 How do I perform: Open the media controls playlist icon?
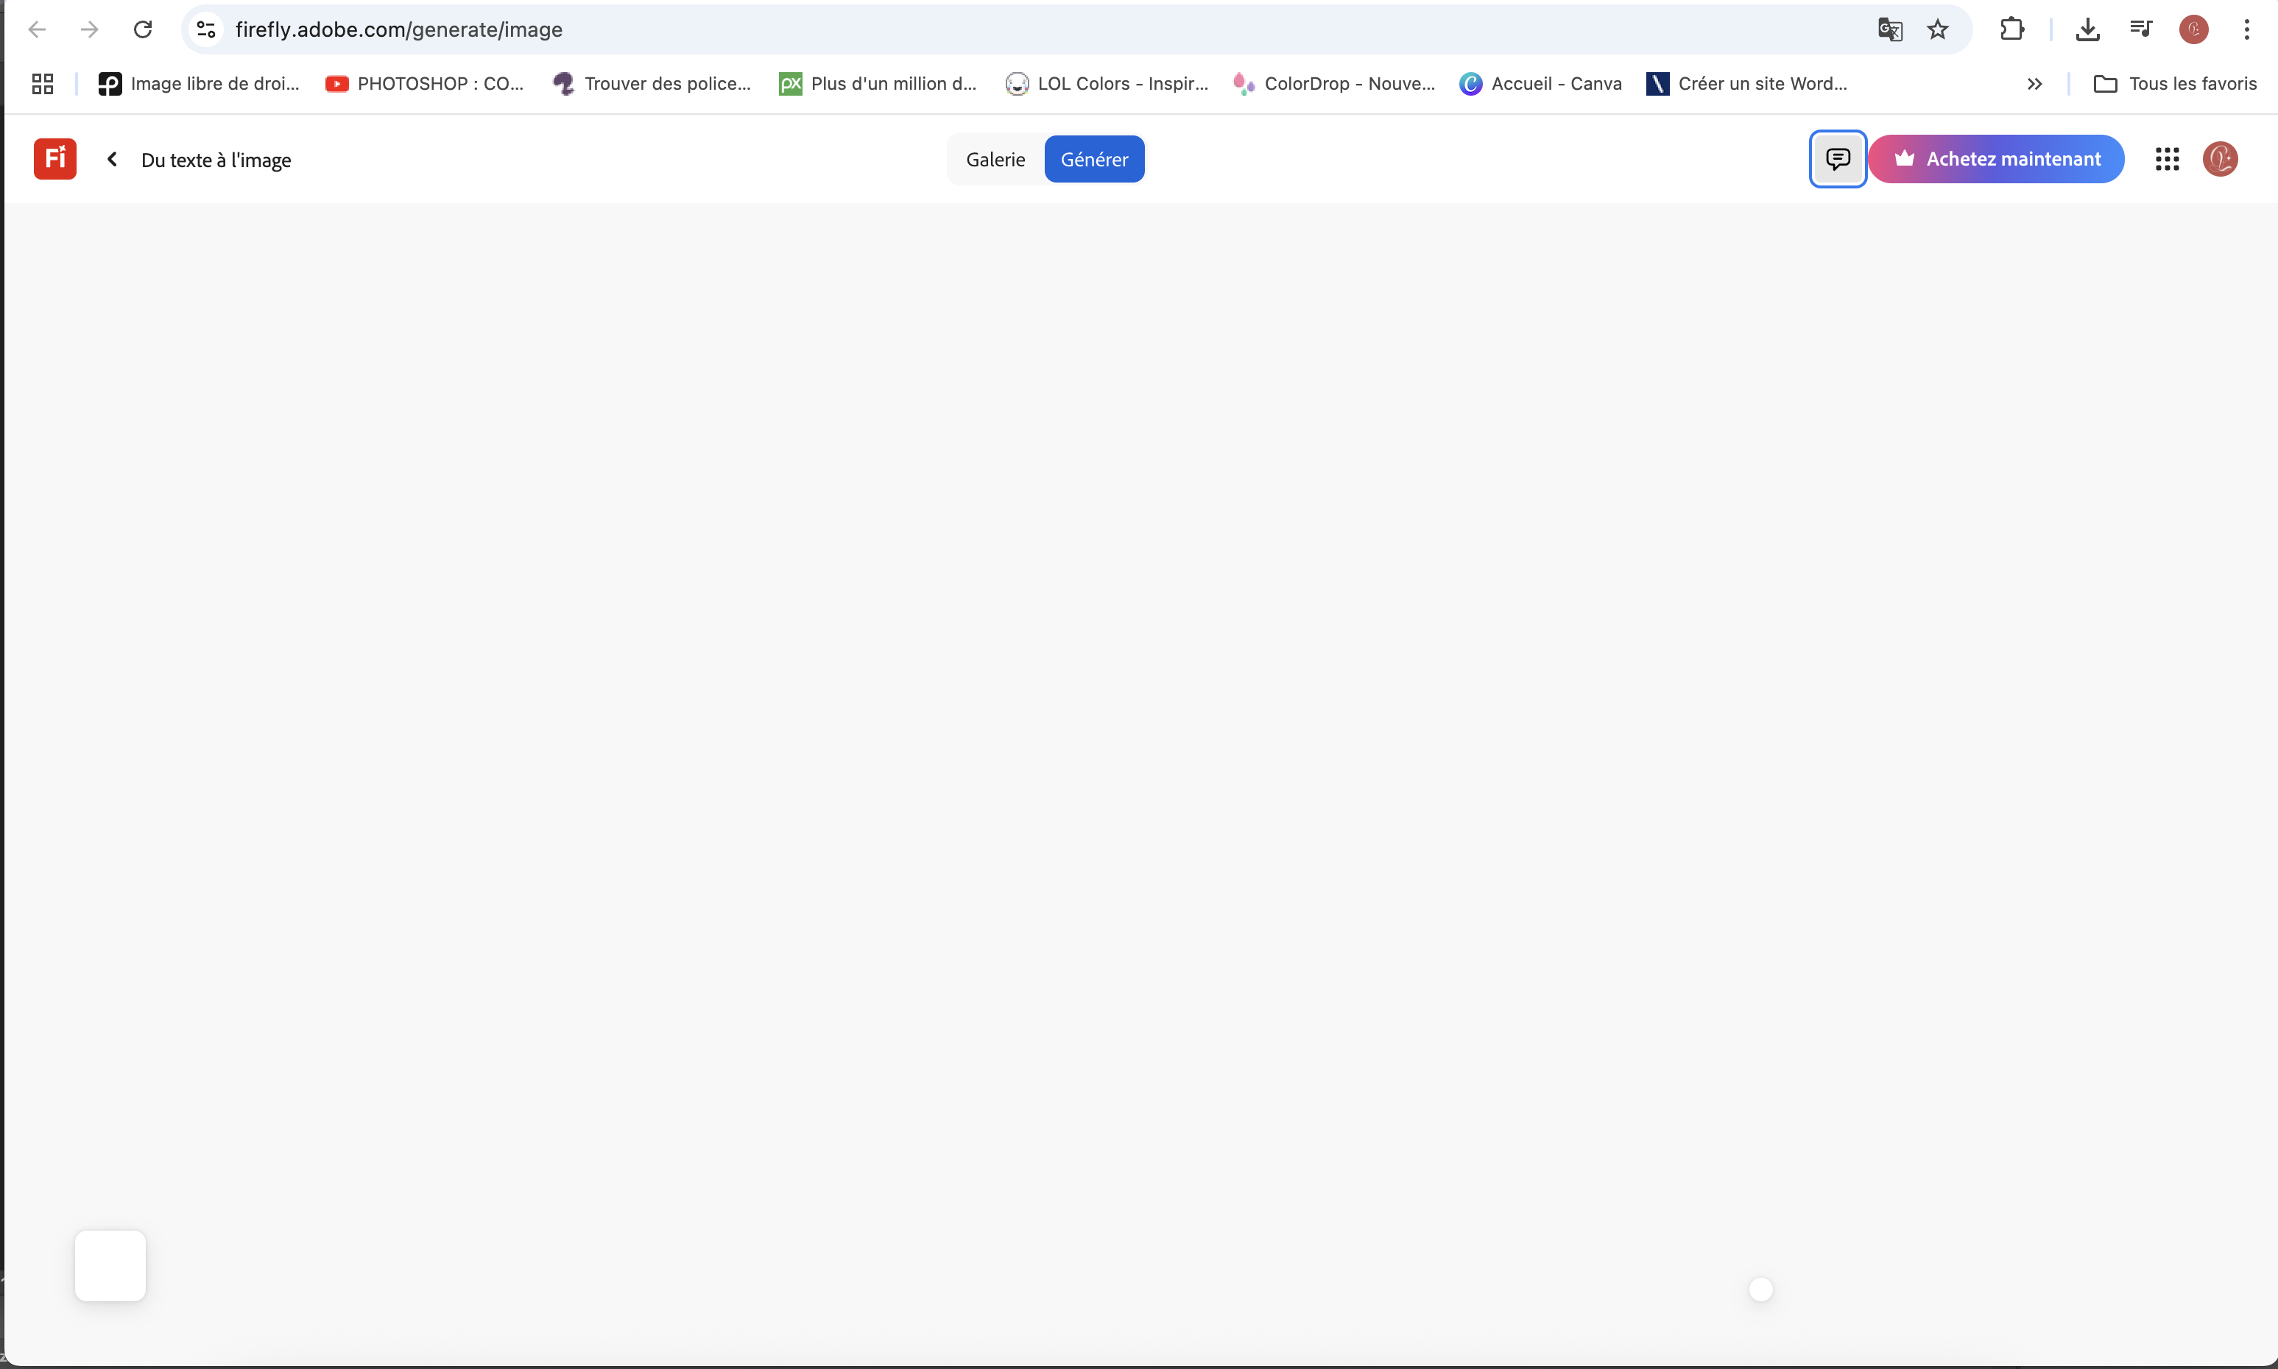[x=2140, y=29]
